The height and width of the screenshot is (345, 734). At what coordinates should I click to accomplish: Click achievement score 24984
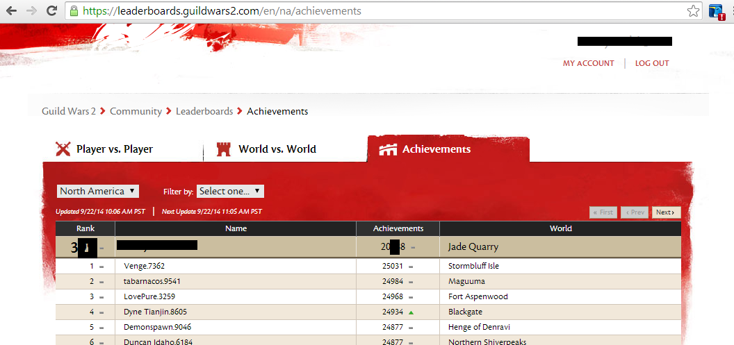[x=392, y=281]
